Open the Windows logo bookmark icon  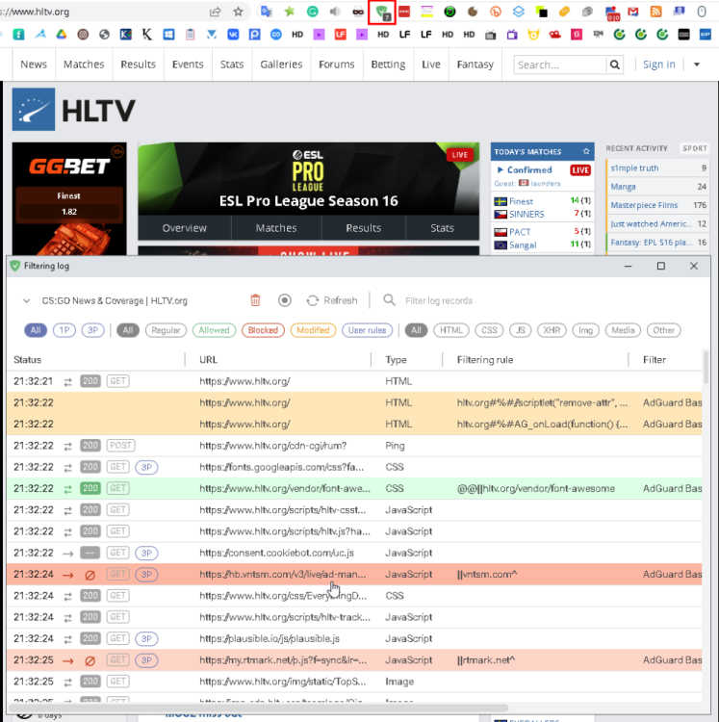(168, 34)
